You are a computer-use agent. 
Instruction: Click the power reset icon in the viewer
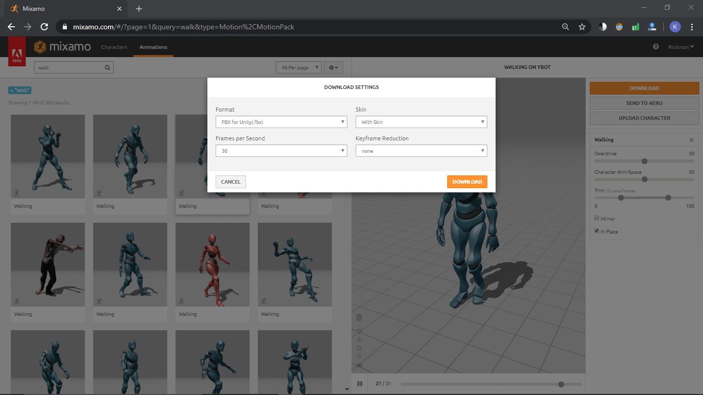point(359,356)
